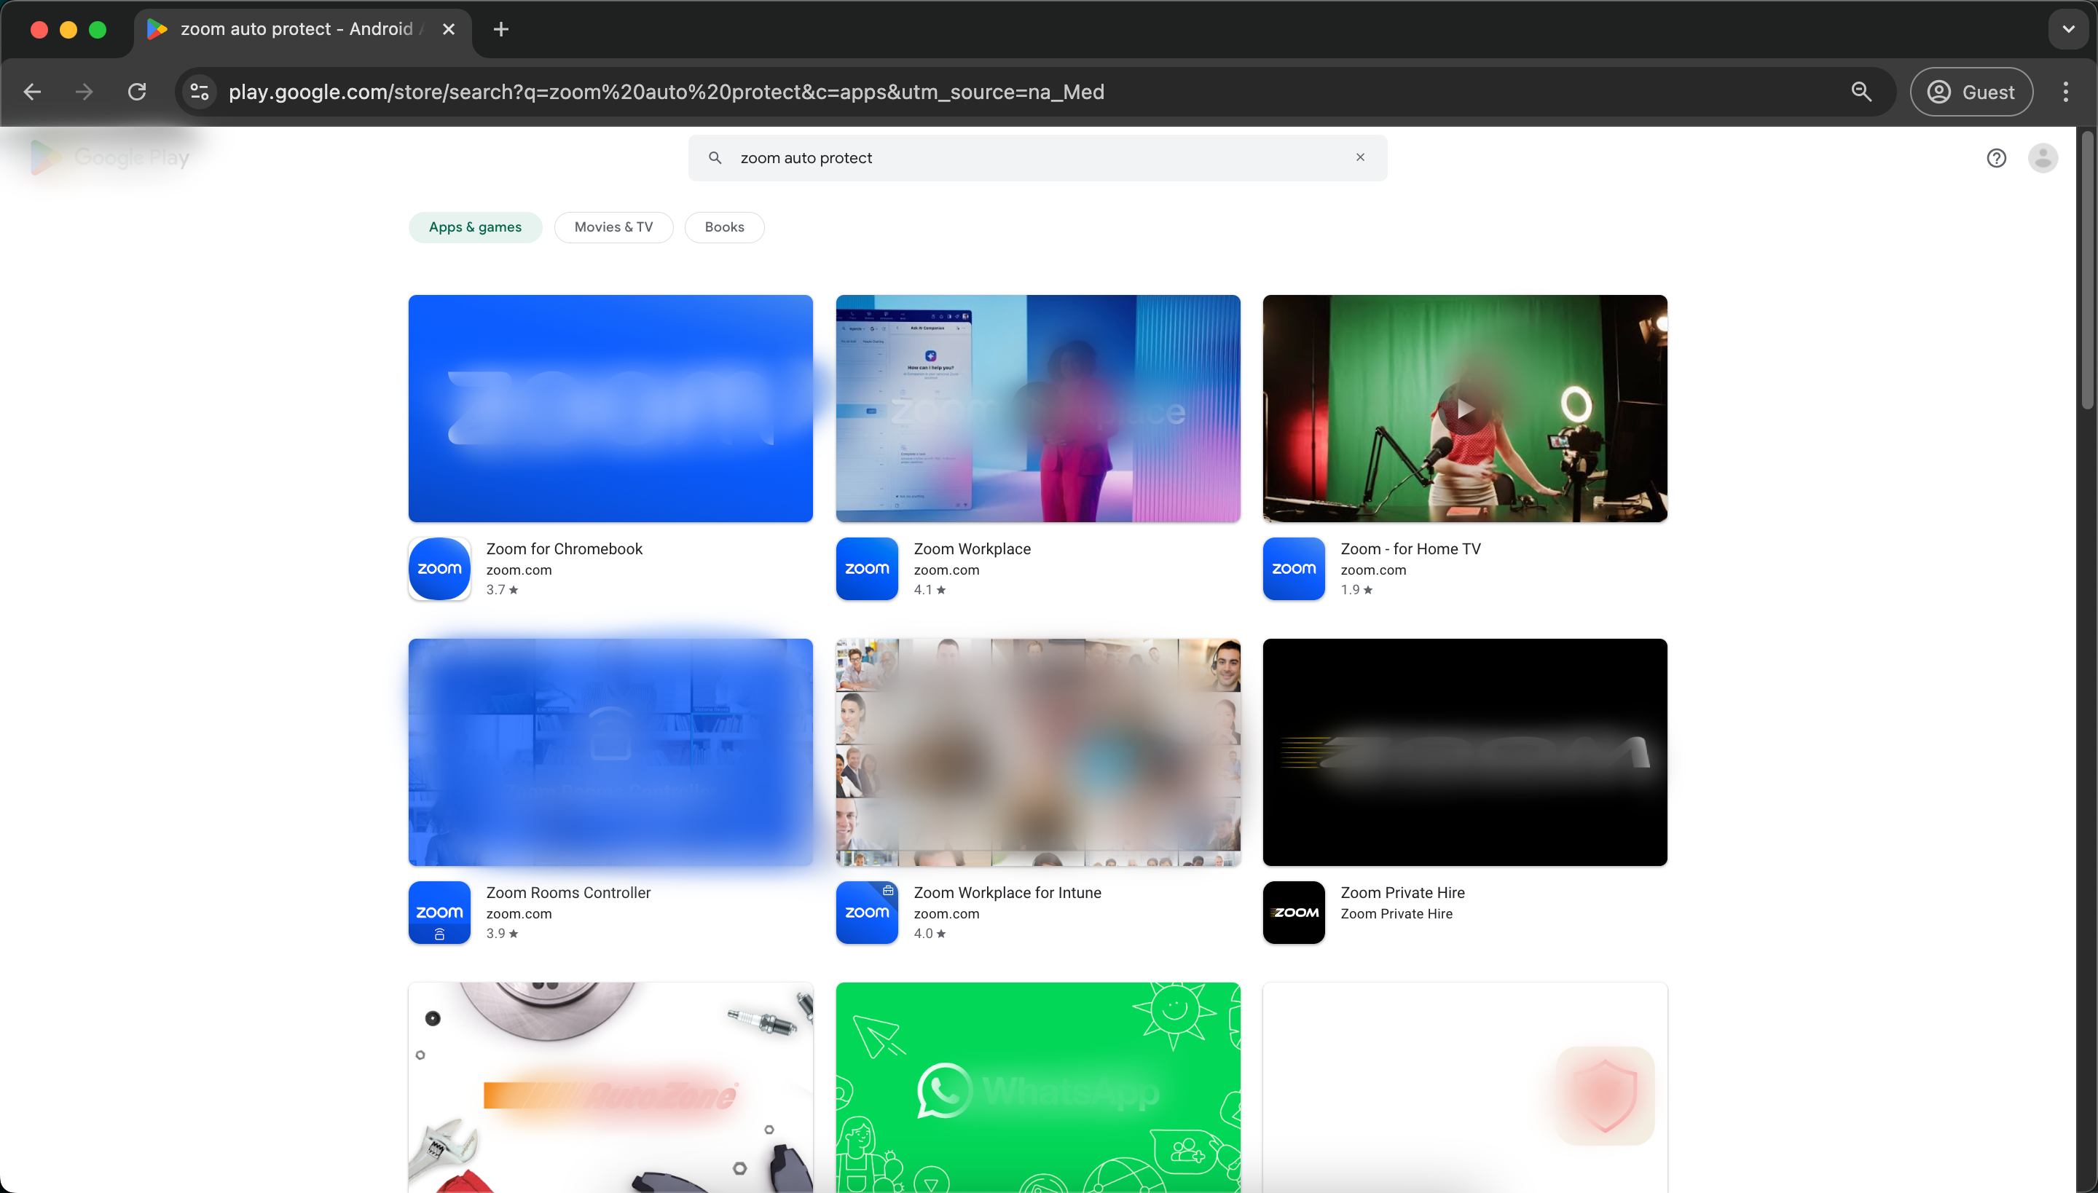The height and width of the screenshot is (1193, 2098).
Task: Select the Books filter
Action: pyautogui.click(x=724, y=227)
